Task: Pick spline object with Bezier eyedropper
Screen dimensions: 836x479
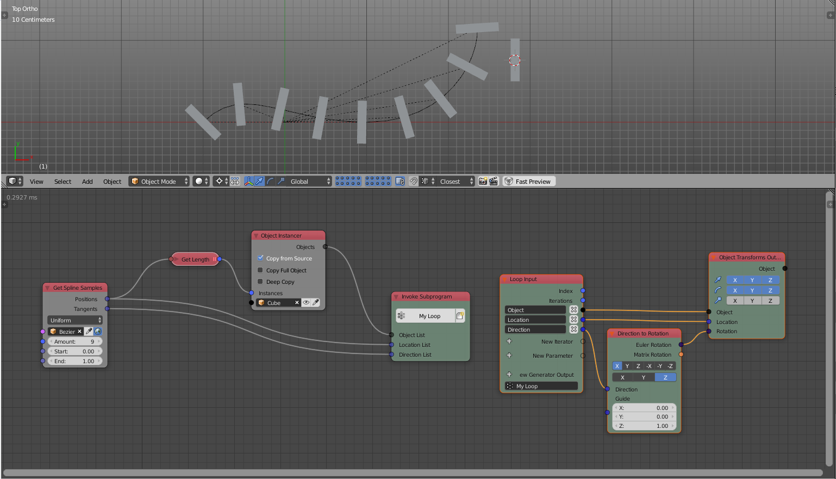Action: click(89, 331)
